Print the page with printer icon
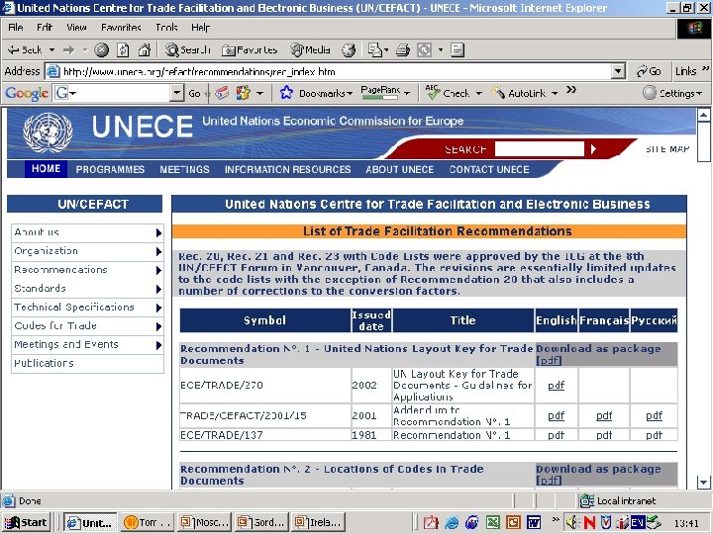The width and height of the screenshot is (713, 534). coord(402,50)
